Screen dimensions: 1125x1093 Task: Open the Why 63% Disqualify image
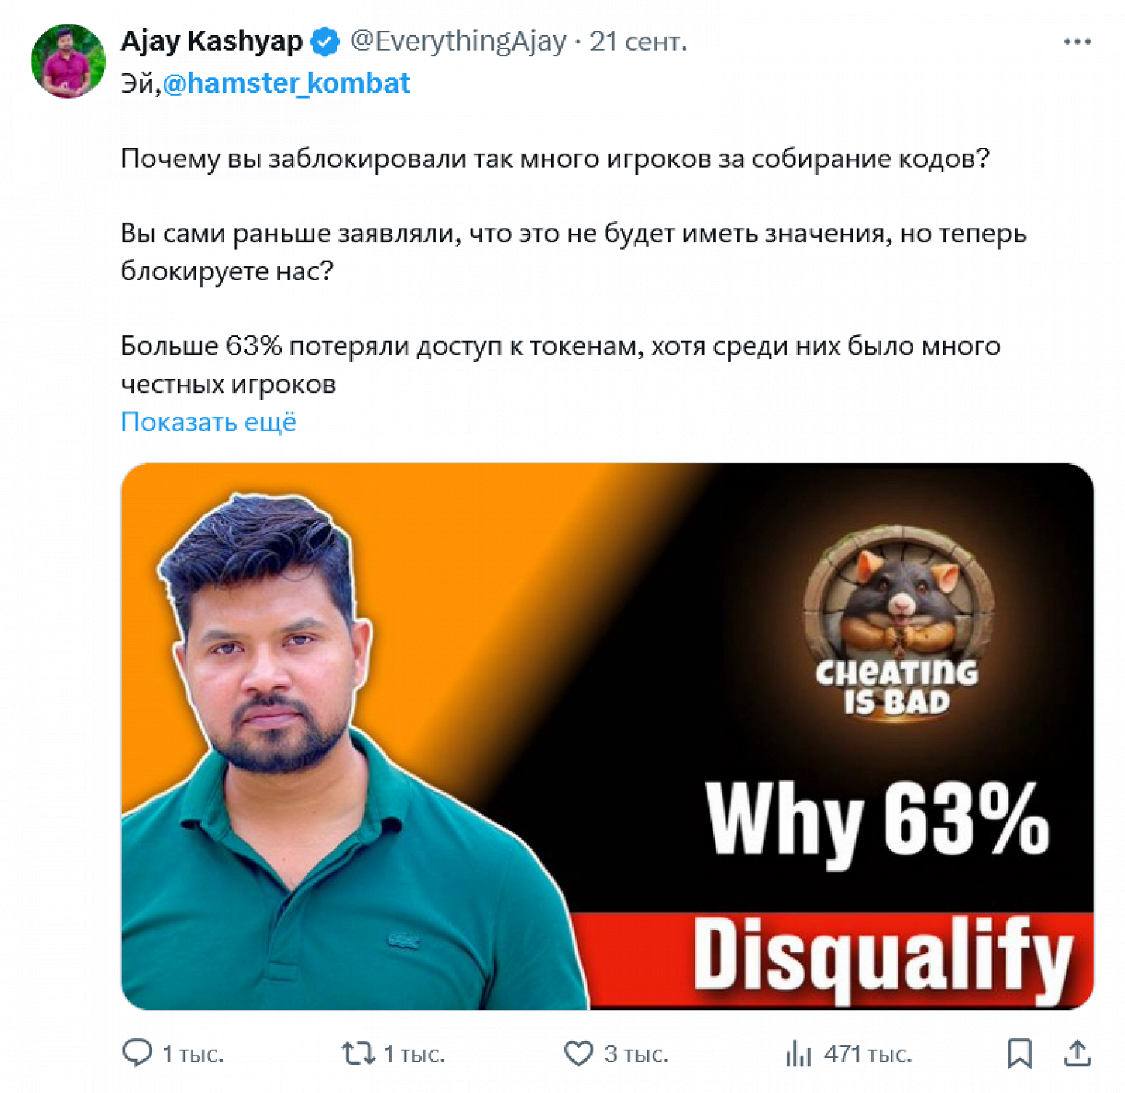tap(607, 736)
